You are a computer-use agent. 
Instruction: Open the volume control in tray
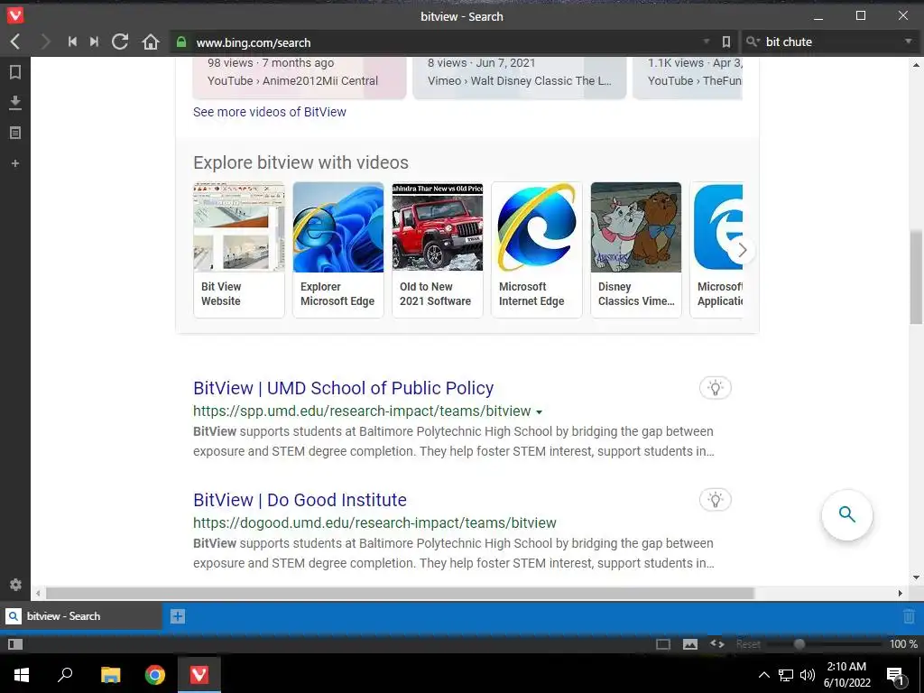point(808,675)
